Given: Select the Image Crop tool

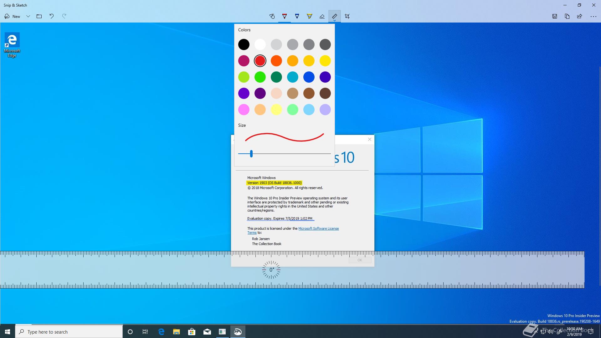Looking at the screenshot, I should [x=347, y=16].
